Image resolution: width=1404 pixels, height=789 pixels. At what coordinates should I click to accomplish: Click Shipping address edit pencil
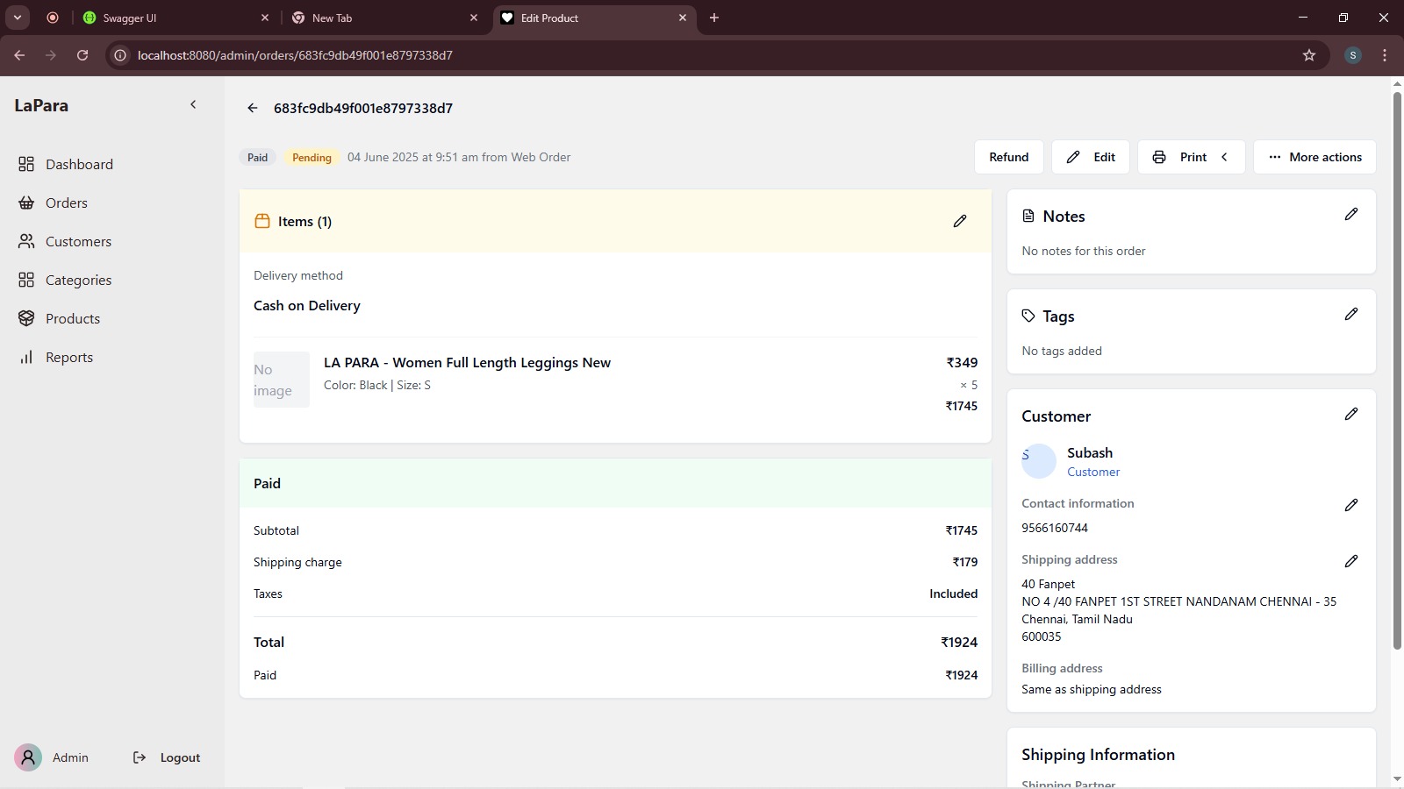(x=1350, y=561)
